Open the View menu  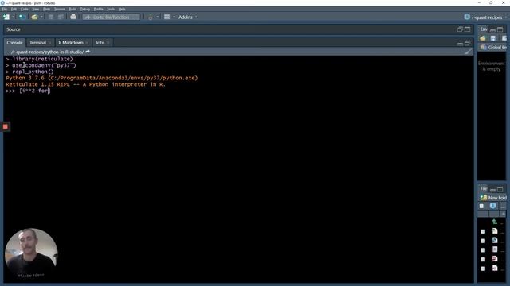pyautogui.click(x=35, y=9)
